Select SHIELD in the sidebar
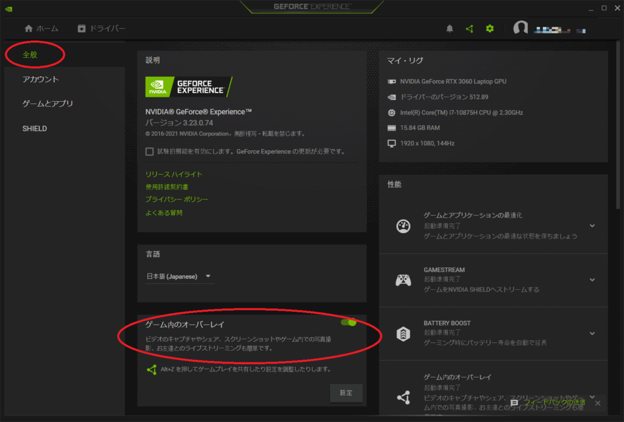The width and height of the screenshot is (624, 422). pos(35,128)
